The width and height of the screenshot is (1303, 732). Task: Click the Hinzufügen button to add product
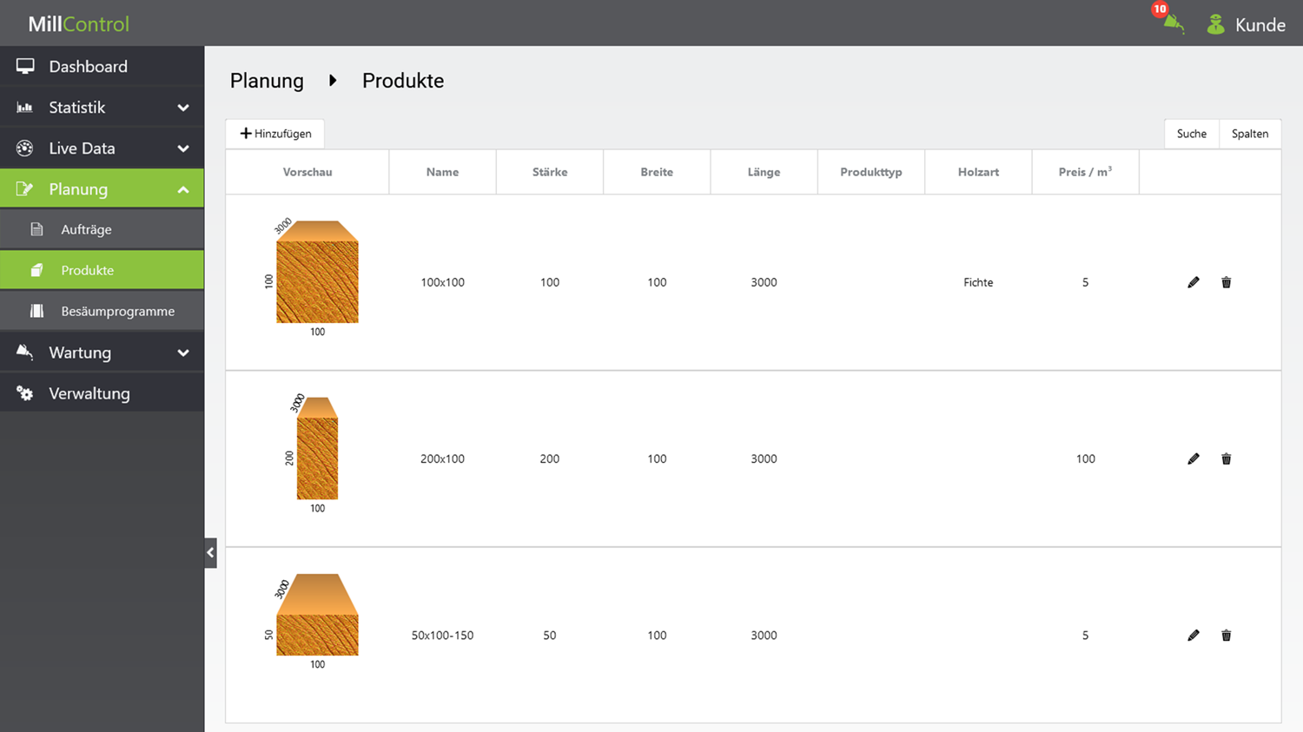pyautogui.click(x=275, y=134)
